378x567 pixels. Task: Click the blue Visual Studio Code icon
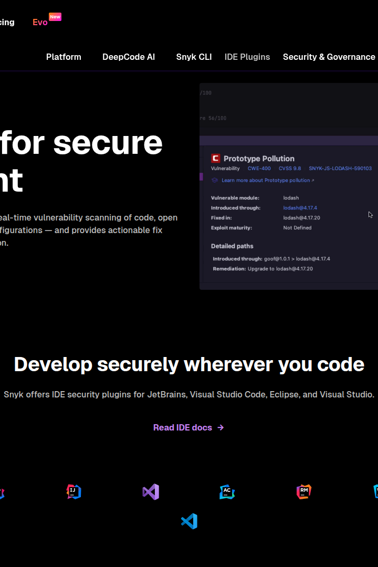(189, 521)
